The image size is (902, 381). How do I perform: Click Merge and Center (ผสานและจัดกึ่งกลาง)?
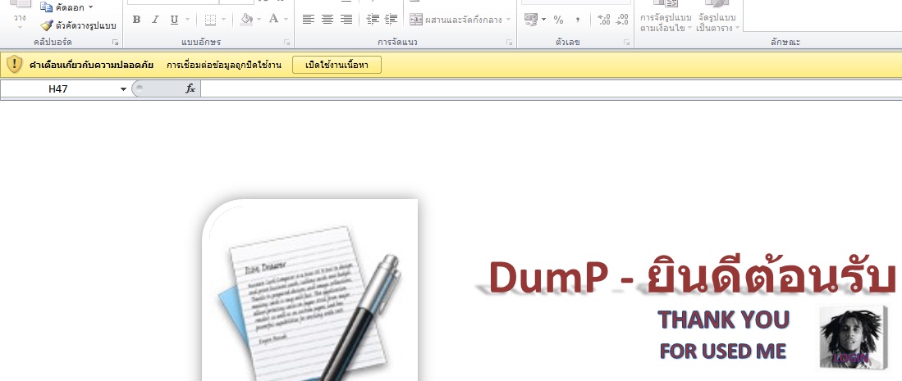(x=460, y=20)
